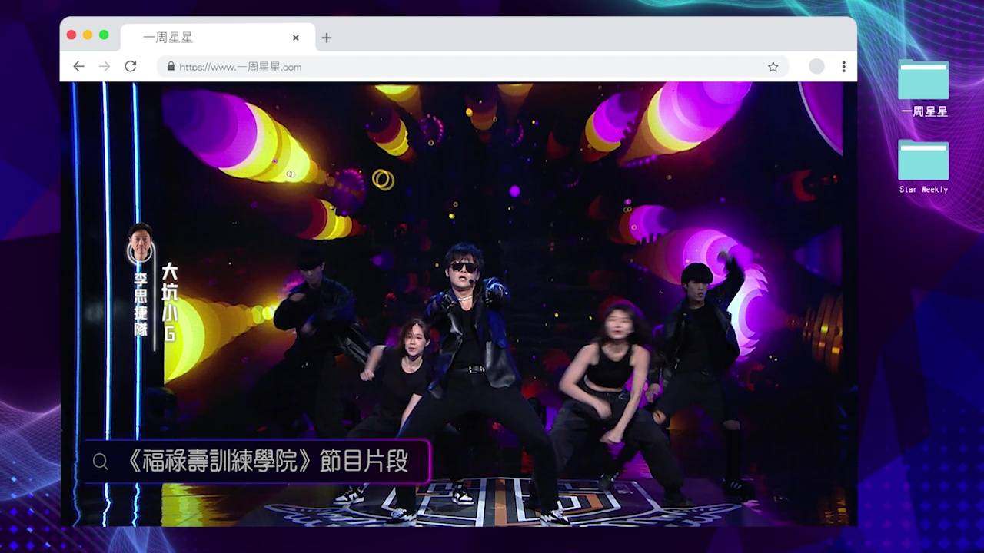Open the browser profile avatar
Viewport: 984px width, 553px height.
click(816, 67)
